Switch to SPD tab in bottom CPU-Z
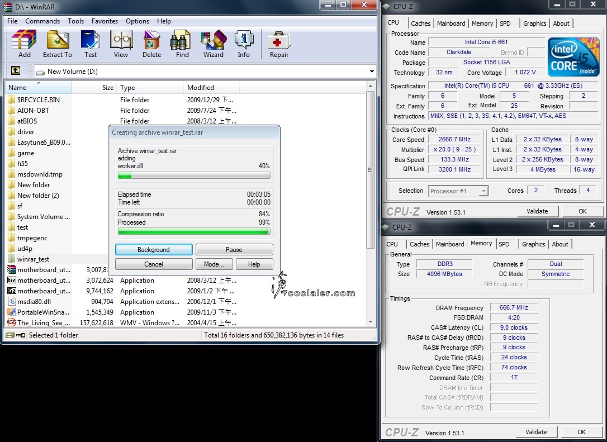 (504, 244)
